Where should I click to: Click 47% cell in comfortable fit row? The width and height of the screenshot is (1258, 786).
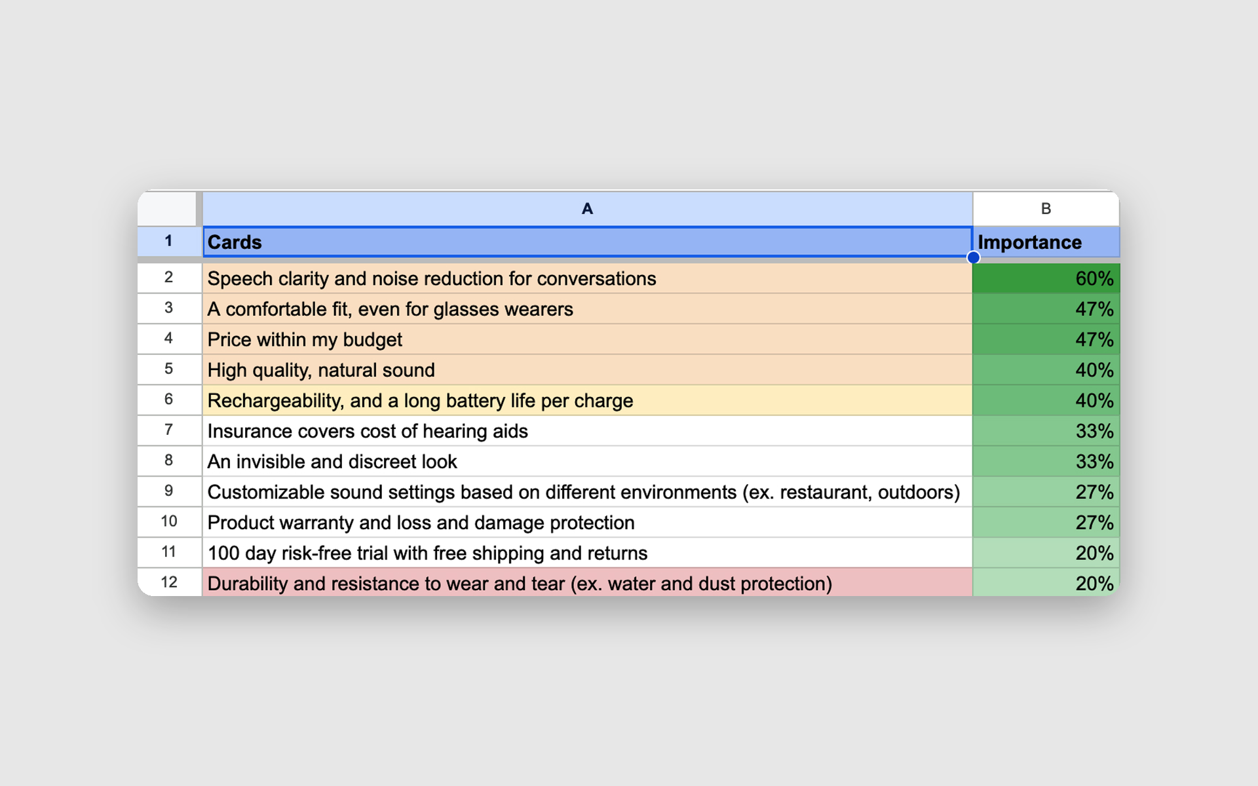[x=1046, y=309]
